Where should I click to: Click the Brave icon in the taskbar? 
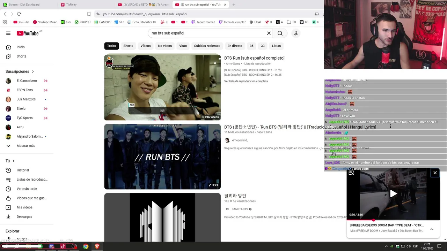[97, 246]
